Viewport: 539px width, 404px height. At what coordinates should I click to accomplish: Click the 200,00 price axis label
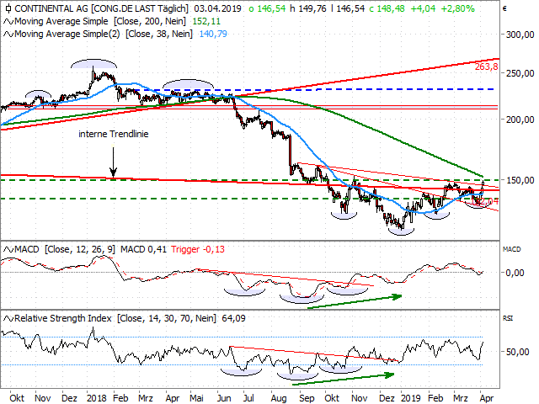point(520,120)
